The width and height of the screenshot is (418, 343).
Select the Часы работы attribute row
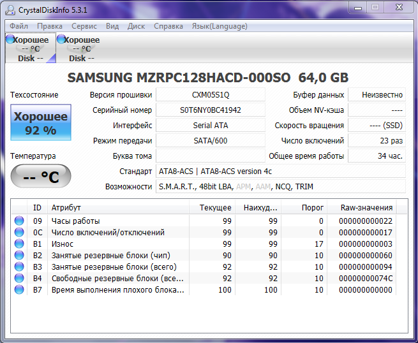tap(204, 221)
